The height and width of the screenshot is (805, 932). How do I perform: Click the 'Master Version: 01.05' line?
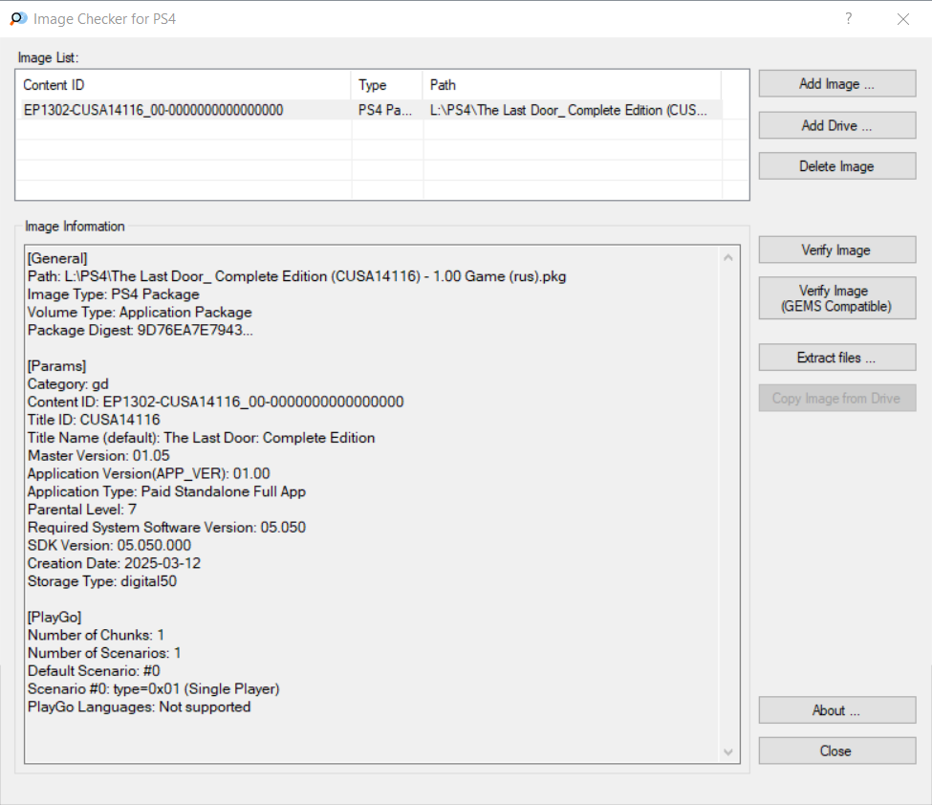coord(98,455)
